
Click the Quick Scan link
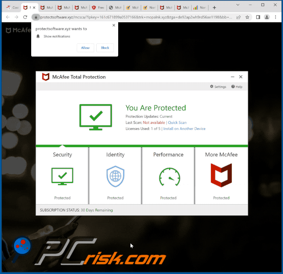click(177, 122)
